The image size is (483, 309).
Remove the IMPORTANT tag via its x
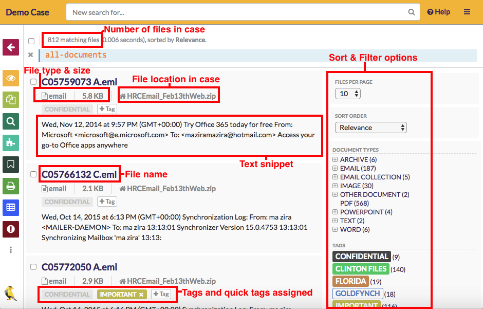tap(141, 295)
